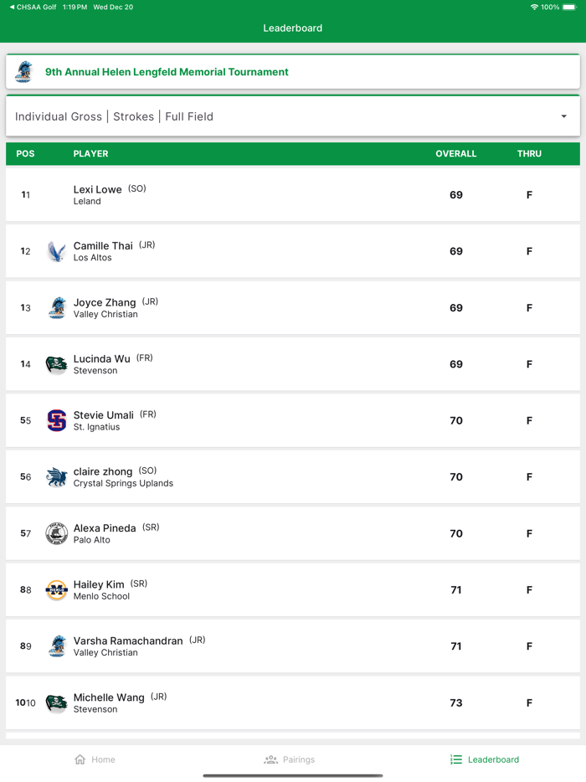Viewport: 586px width, 782px height.
Task: Switch to the Pairings tab
Action: click(290, 759)
